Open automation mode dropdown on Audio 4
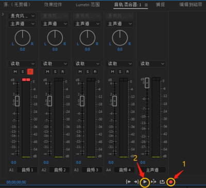The width and height of the screenshot is (206, 188). coord(119,64)
